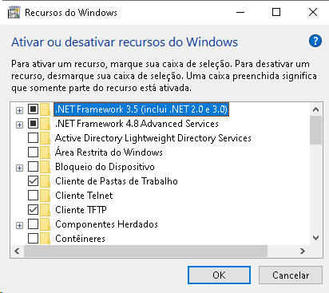Image resolution: width=329 pixels, height=293 pixels.
Task: Enable the Cliente Telnet checkbox
Action: click(33, 196)
